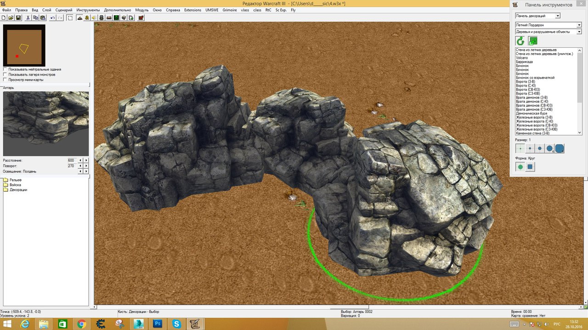Click the Open map folder icon
The image size is (588, 330).
[x=11, y=18]
